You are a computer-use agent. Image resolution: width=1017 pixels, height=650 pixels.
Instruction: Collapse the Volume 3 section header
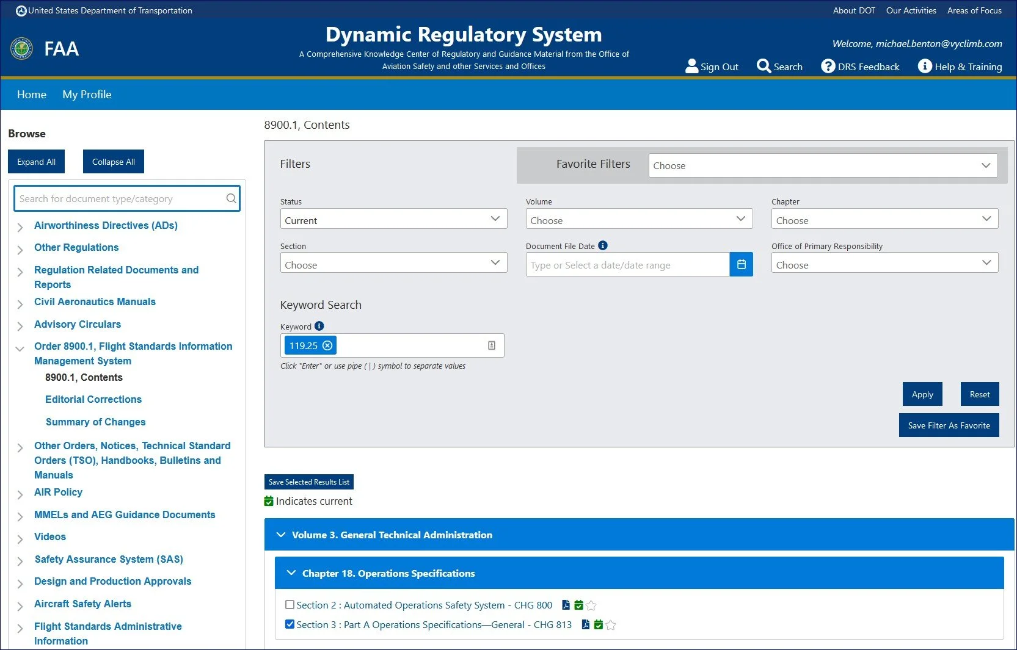click(639, 535)
